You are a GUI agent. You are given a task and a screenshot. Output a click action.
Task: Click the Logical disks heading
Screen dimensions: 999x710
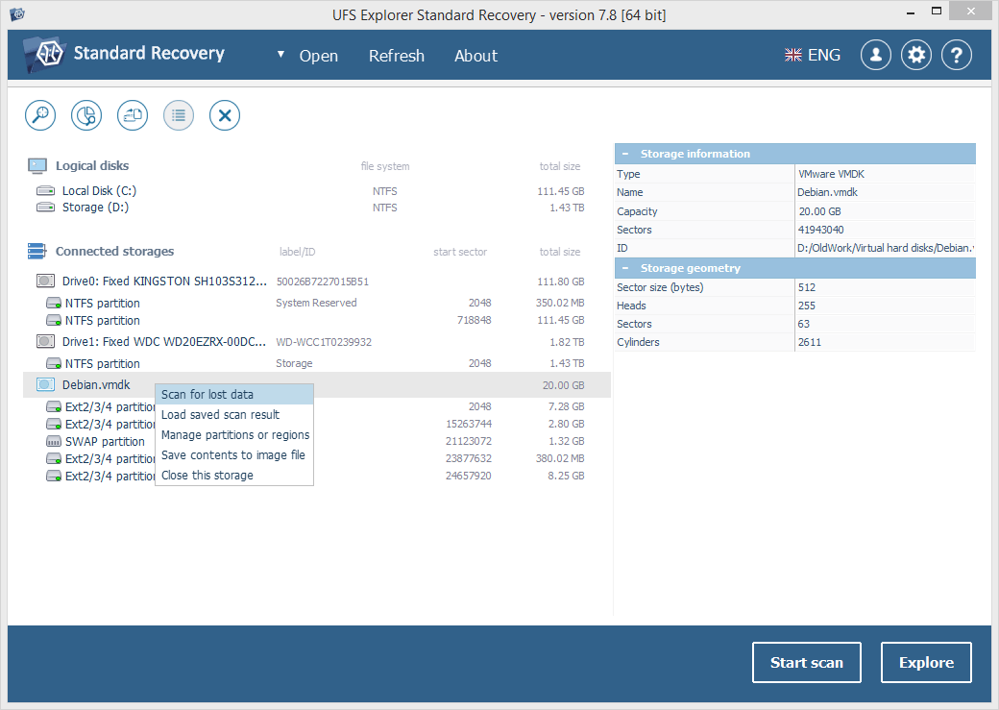[92, 165]
